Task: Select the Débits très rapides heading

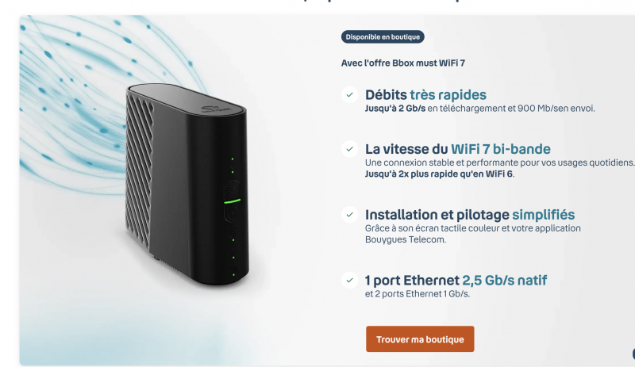Action: pyautogui.click(x=425, y=94)
